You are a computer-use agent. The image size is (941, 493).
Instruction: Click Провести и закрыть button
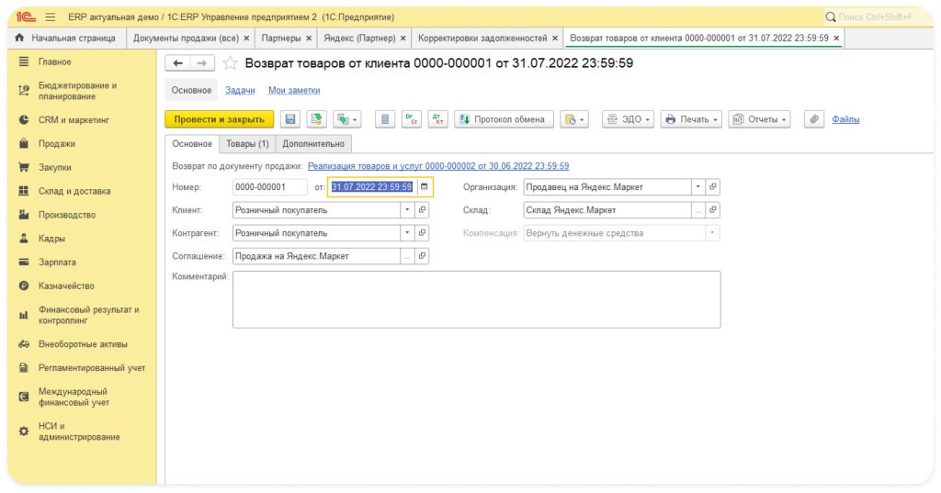coord(219,119)
